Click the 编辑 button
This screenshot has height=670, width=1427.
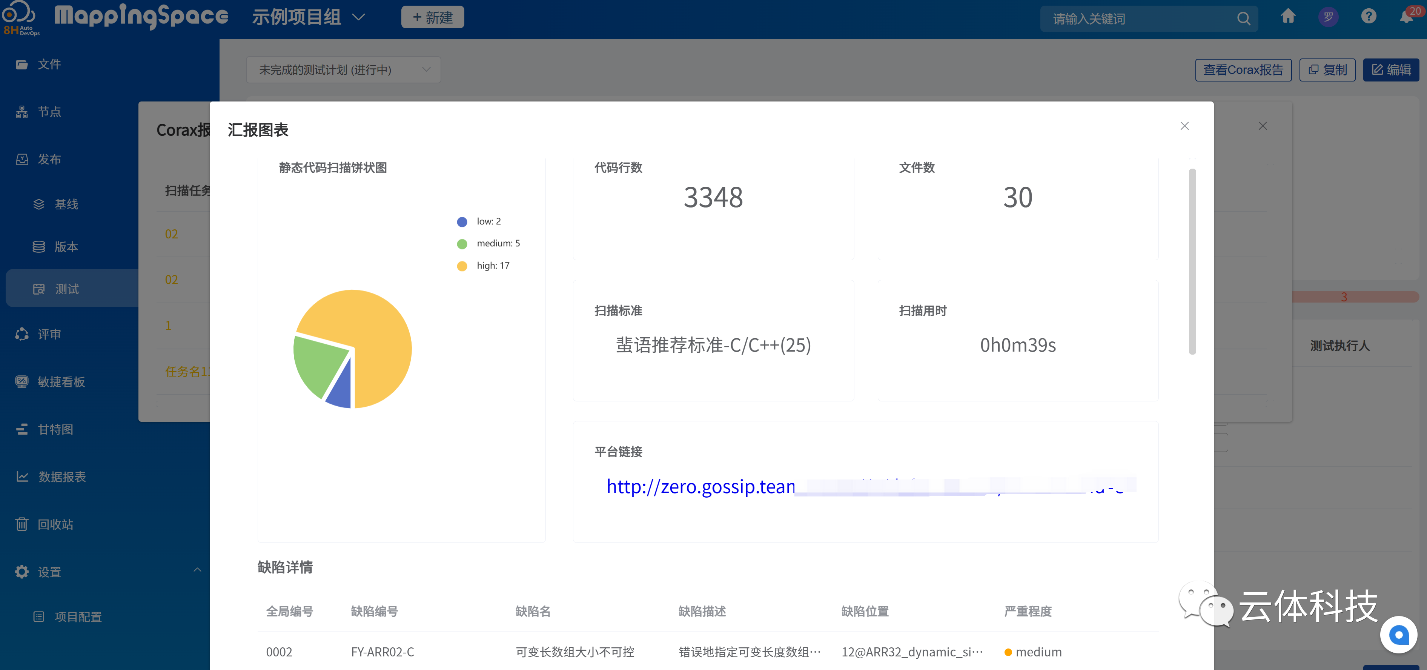[x=1391, y=70]
